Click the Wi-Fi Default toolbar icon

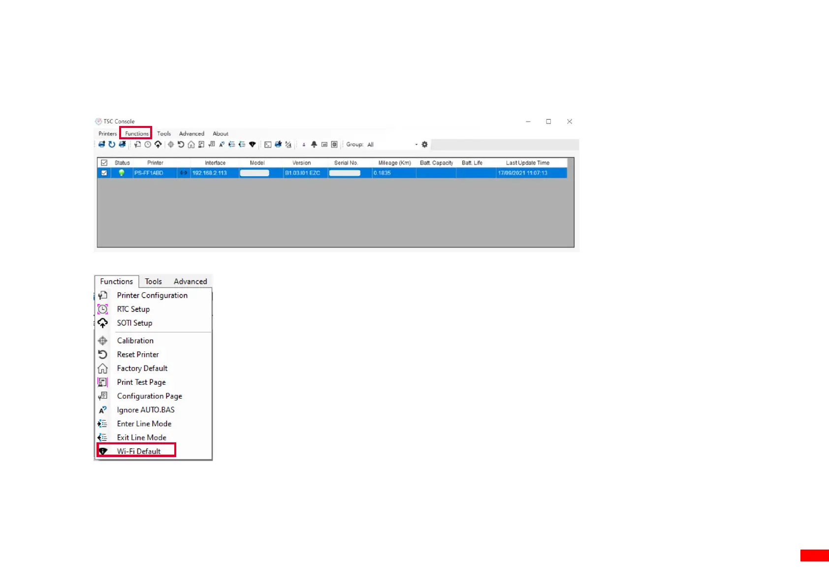coord(253,144)
